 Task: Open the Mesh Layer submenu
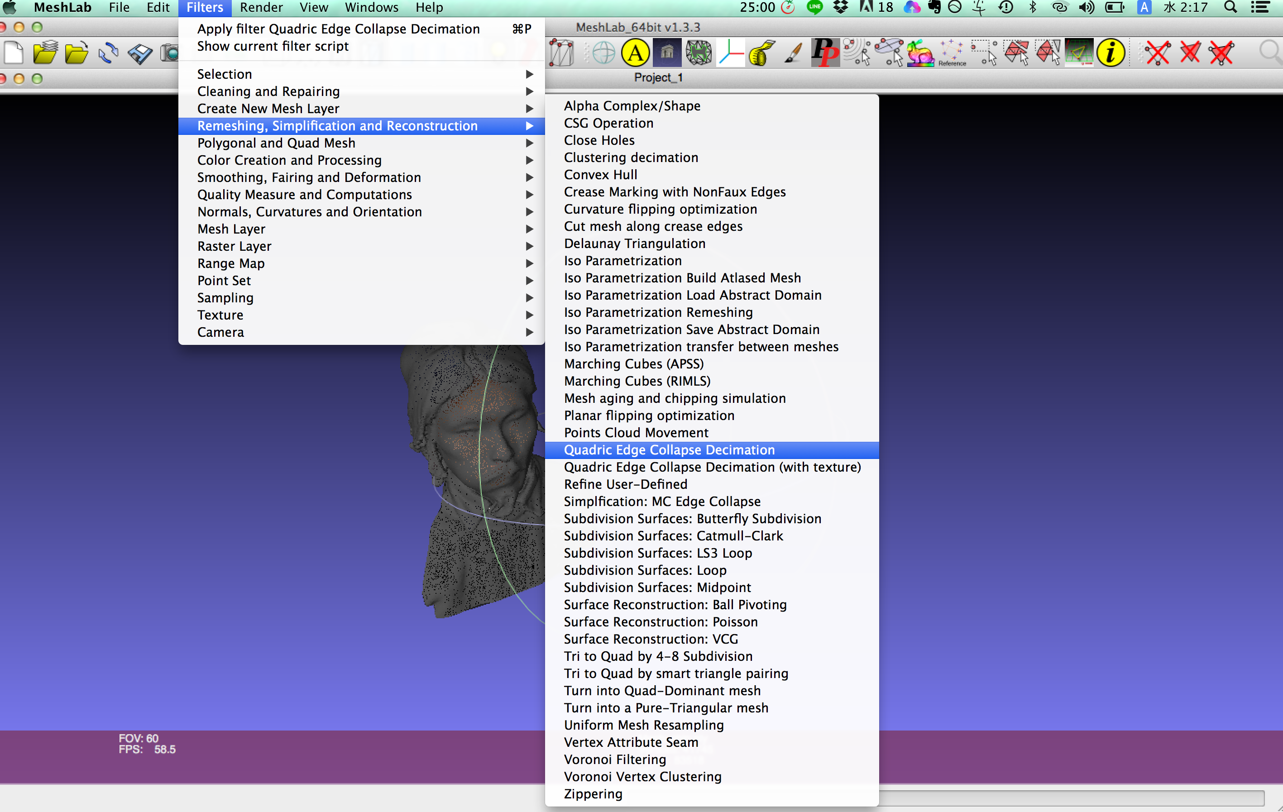click(361, 229)
